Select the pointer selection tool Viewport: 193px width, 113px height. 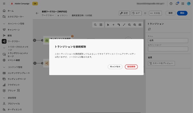[108, 25]
